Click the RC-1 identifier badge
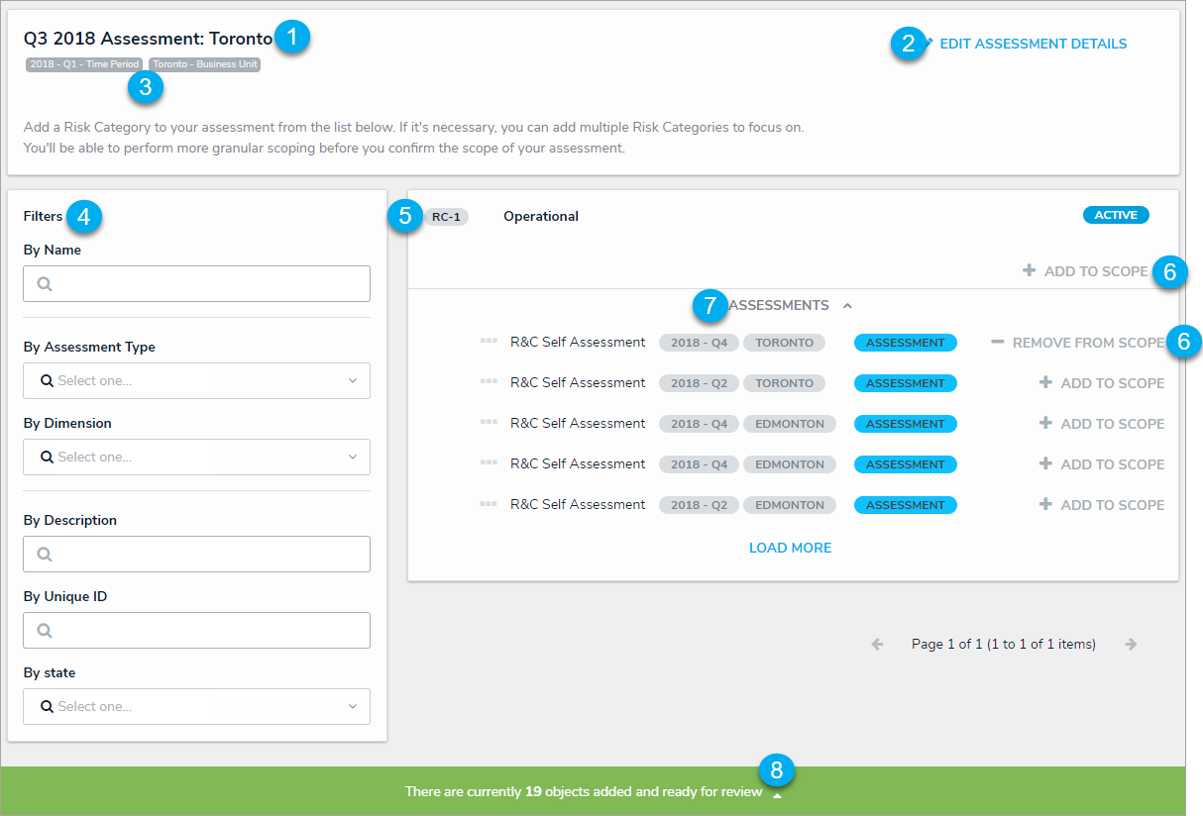Screen dimensions: 1203x816 pos(446,216)
